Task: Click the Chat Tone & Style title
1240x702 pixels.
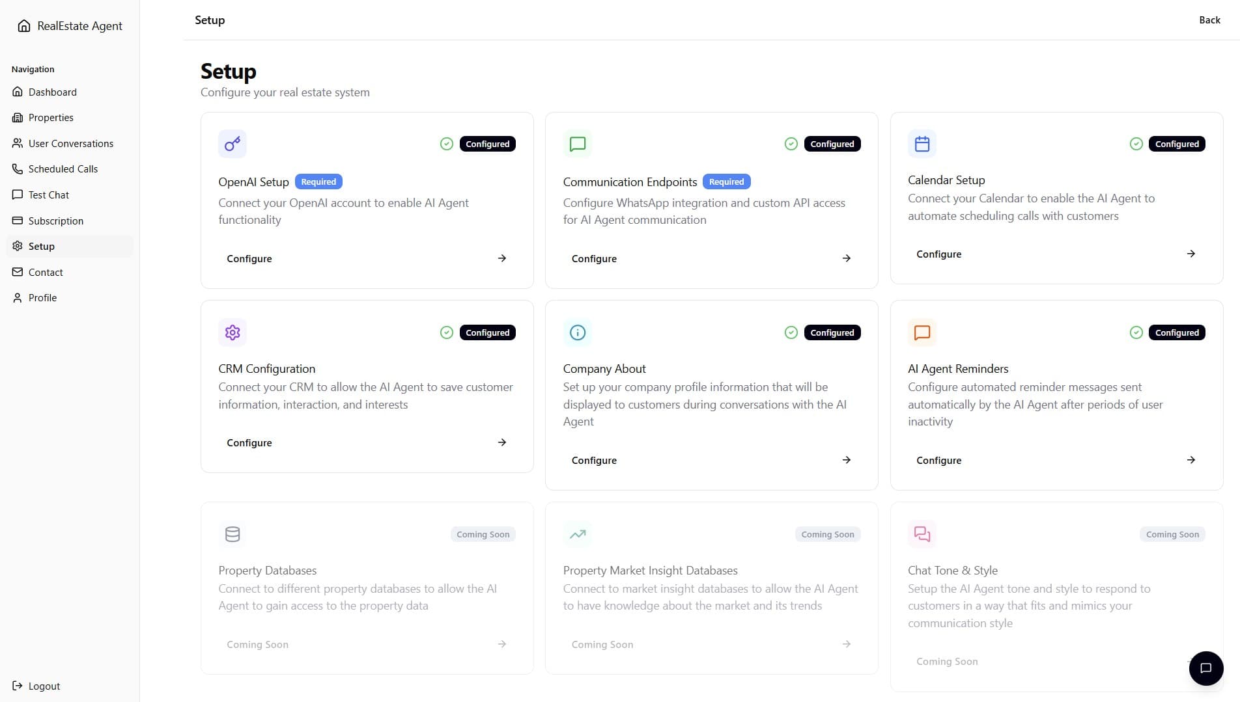Action: coord(953,571)
